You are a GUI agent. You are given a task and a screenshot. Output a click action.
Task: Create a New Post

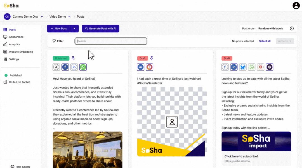pos(58,29)
